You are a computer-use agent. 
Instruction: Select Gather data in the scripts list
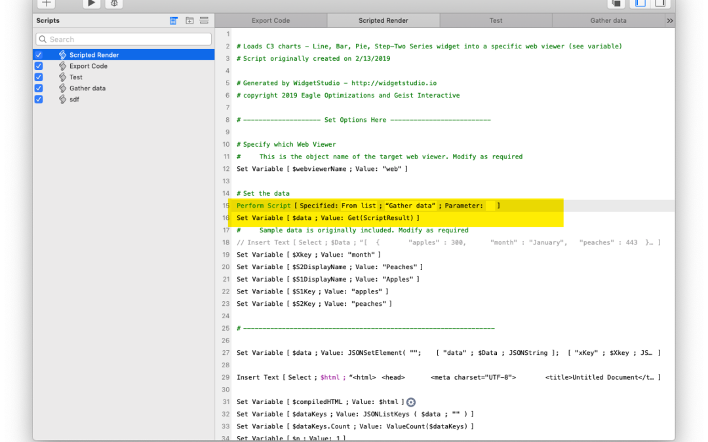124,88
